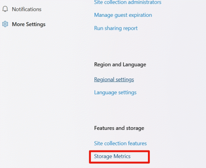Click the Notifications bell icon
This screenshot has height=168, width=206.
click(x=5, y=9)
